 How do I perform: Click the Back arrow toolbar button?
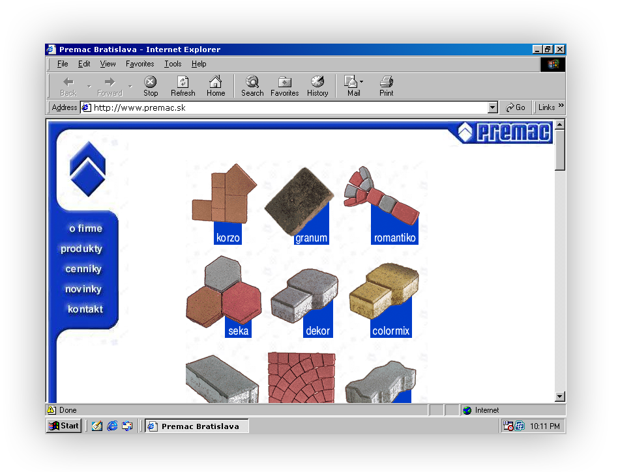coord(68,86)
